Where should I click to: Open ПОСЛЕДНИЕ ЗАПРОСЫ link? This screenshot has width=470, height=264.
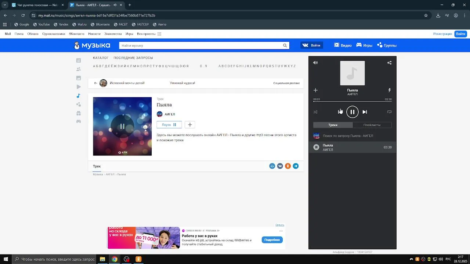click(x=133, y=58)
